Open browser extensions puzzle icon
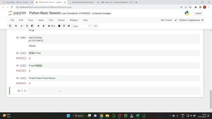The height and width of the screenshot is (119, 212). click(195, 7)
